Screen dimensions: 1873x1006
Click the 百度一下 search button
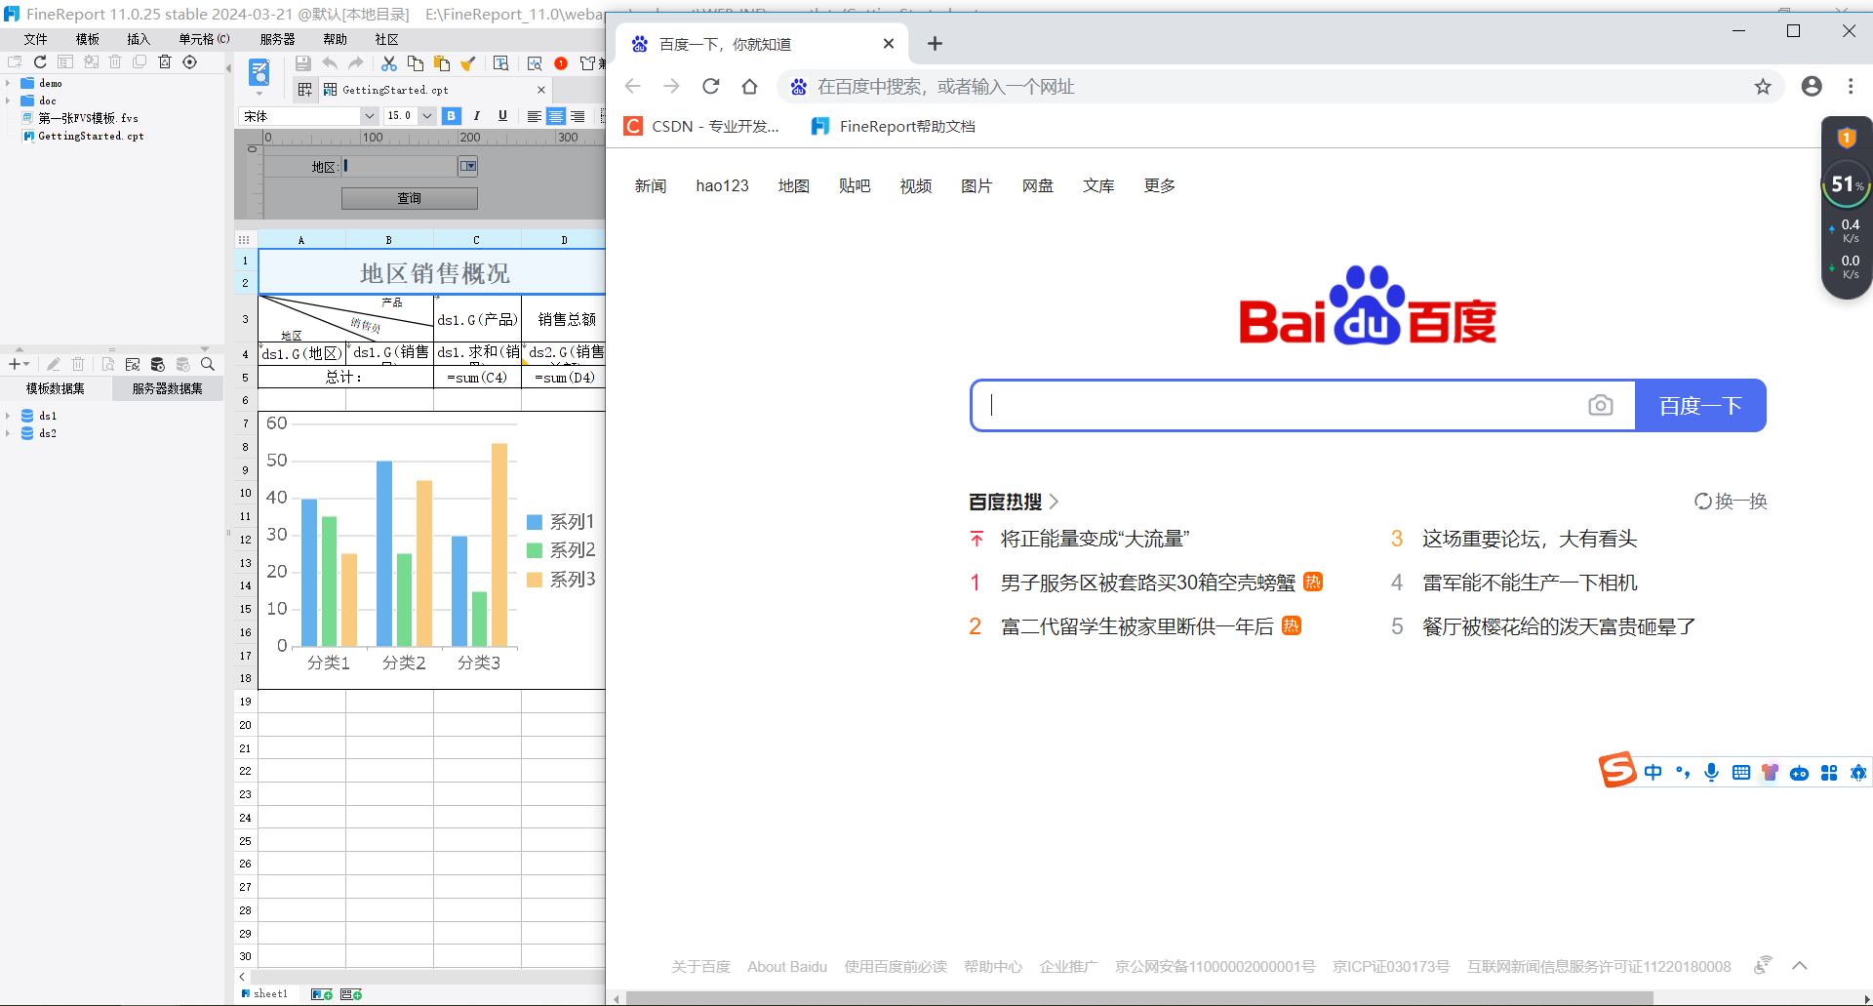(1700, 405)
